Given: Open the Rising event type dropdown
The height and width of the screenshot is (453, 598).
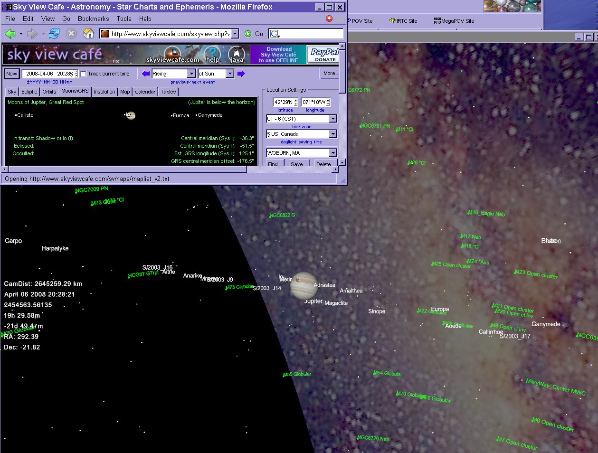Looking at the screenshot, I should tap(191, 74).
